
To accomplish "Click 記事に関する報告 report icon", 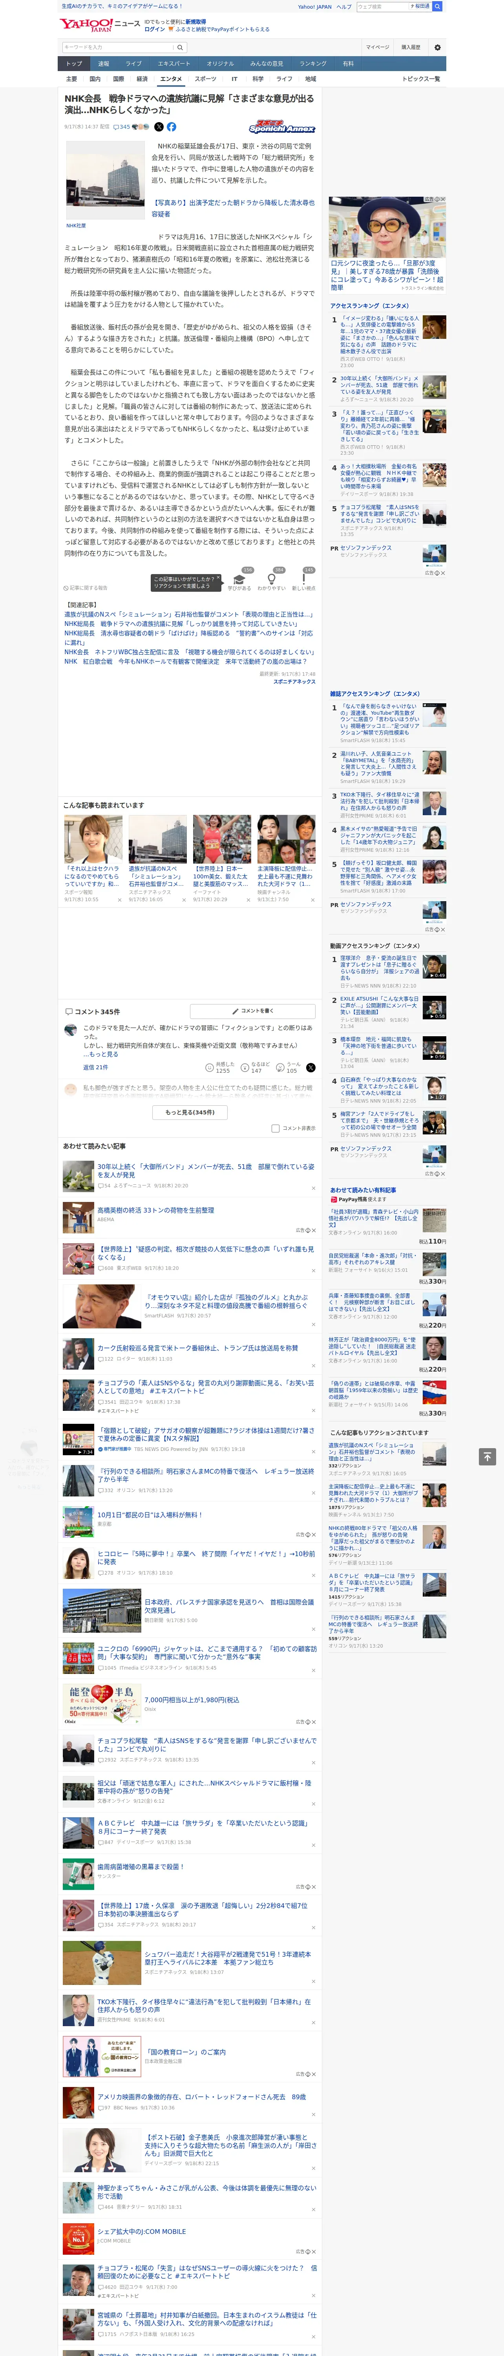I will (85, 588).
